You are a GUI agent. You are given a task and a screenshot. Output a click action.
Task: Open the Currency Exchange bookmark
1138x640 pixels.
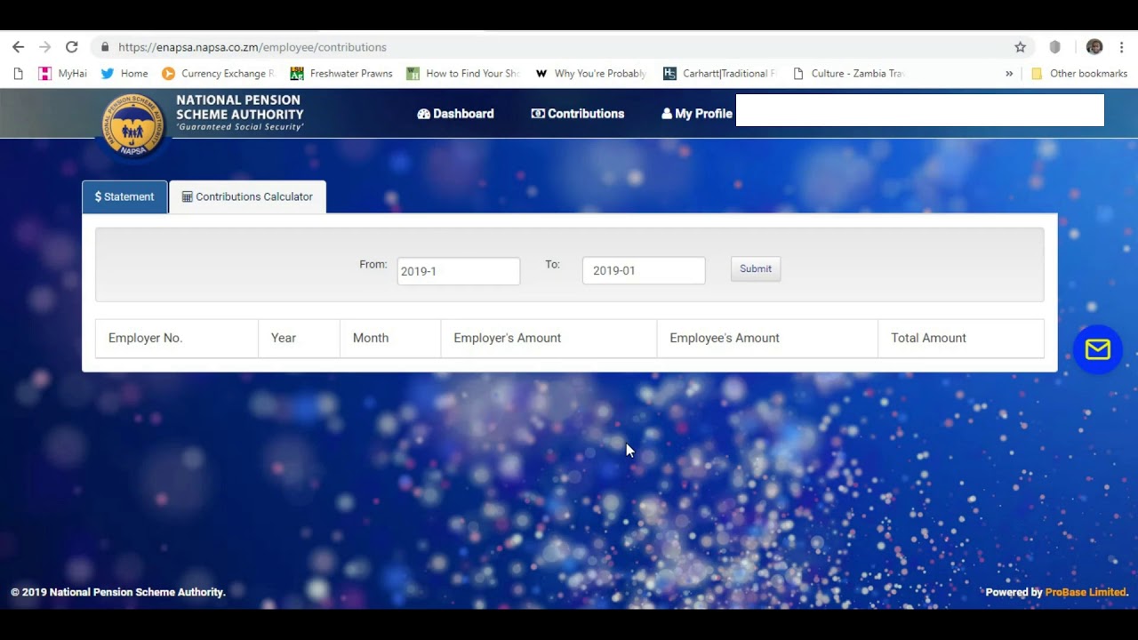[218, 74]
